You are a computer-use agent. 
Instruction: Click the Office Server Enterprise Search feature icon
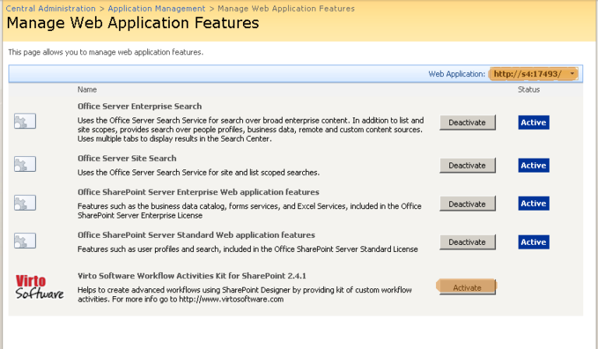[x=25, y=121]
